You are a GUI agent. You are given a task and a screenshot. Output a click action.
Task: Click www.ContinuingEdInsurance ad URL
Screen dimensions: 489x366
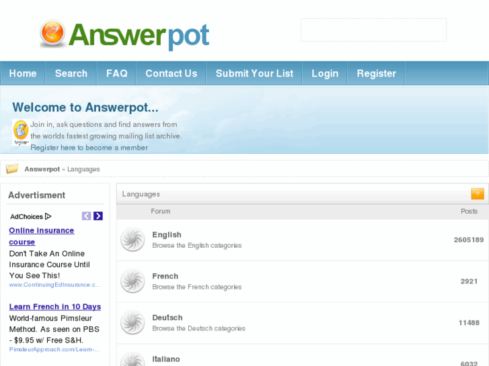coord(55,285)
